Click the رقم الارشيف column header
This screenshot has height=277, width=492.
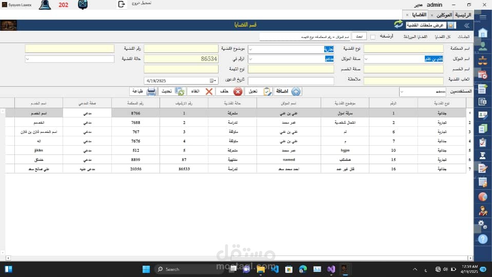184,103
